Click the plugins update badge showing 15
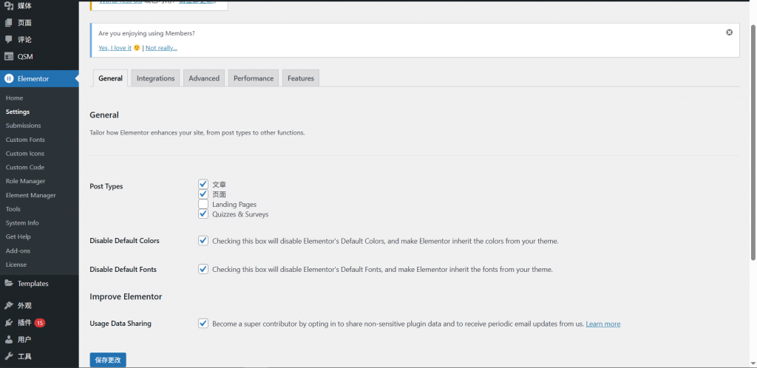This screenshot has width=757, height=368. [40, 323]
